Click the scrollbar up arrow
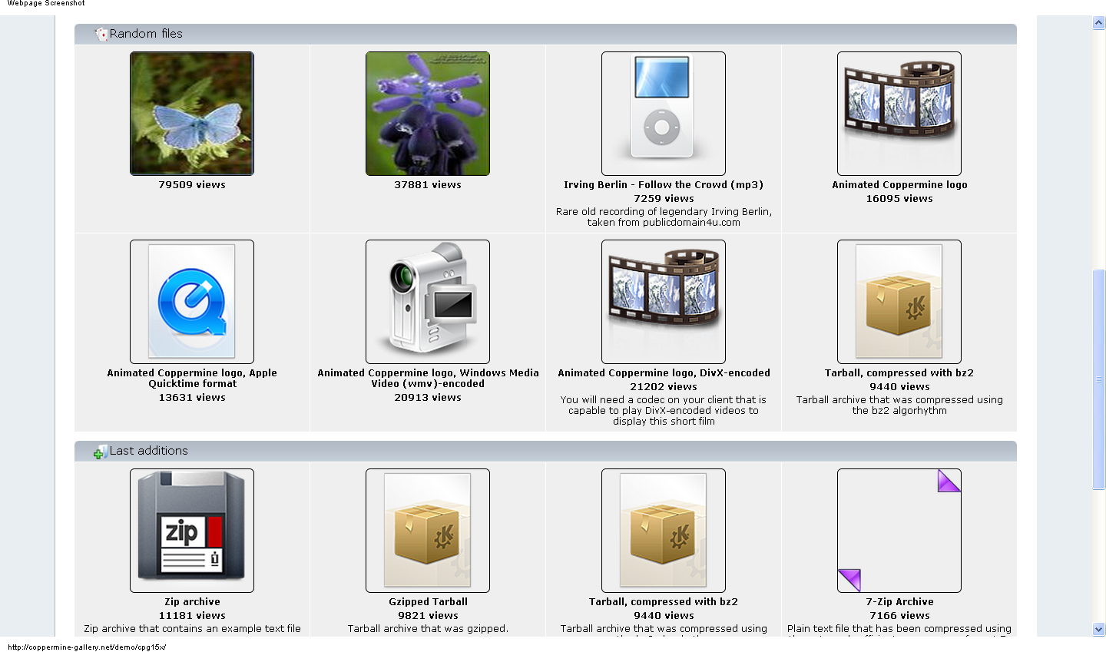Viewport: 1106px width, 652px height. click(1099, 22)
